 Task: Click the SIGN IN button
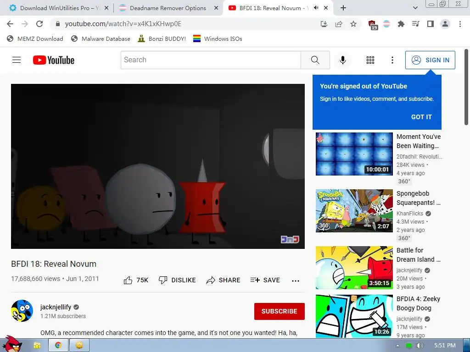[430, 60]
